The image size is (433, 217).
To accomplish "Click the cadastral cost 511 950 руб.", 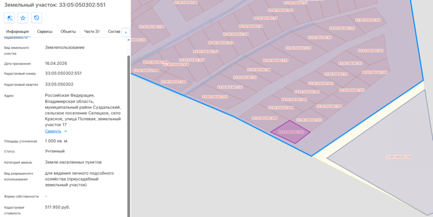I will click(57, 207).
